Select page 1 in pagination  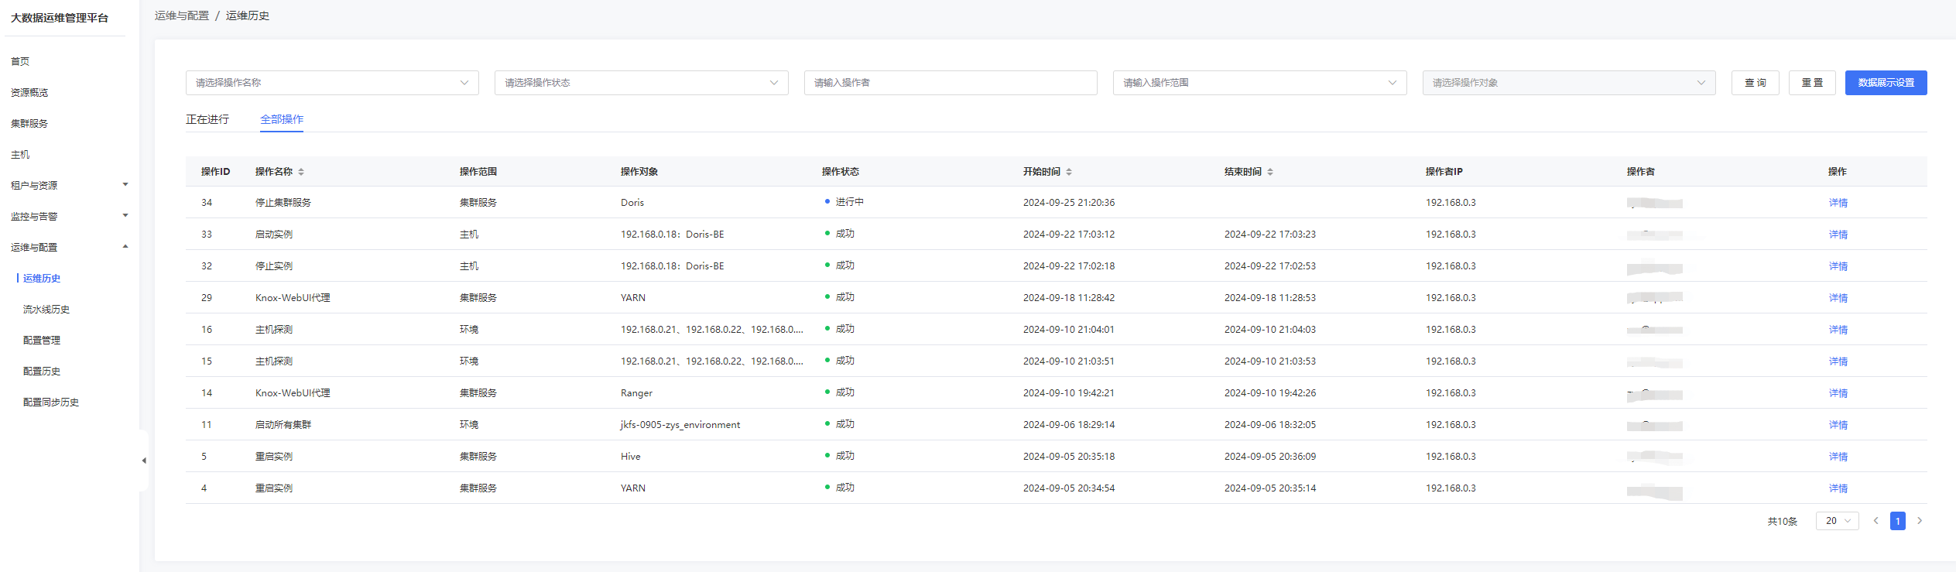tap(1898, 521)
